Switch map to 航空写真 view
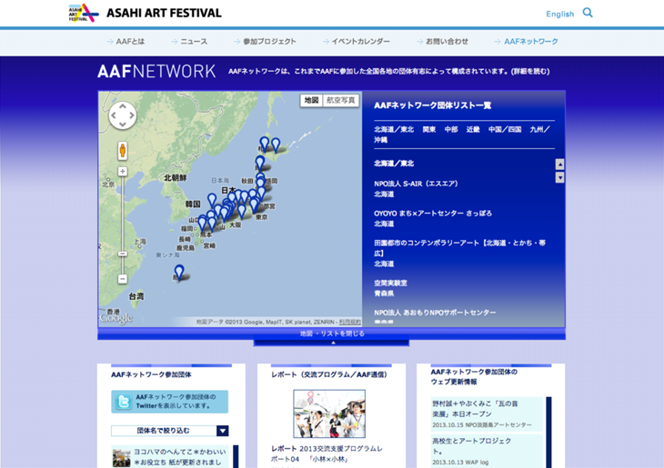 (x=340, y=100)
